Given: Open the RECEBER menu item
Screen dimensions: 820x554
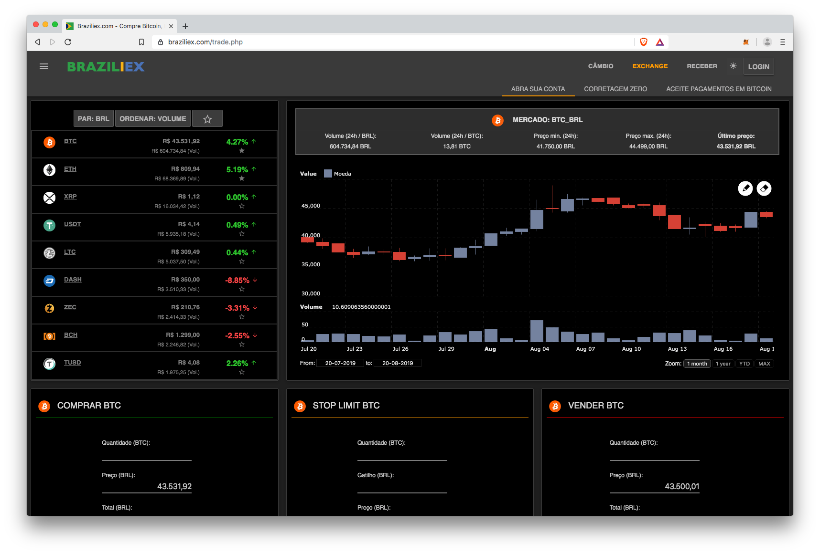Looking at the screenshot, I should [701, 66].
